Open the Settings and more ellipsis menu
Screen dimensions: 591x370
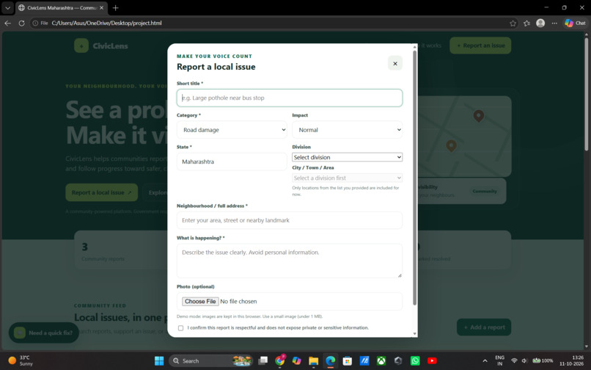pyautogui.click(x=554, y=23)
